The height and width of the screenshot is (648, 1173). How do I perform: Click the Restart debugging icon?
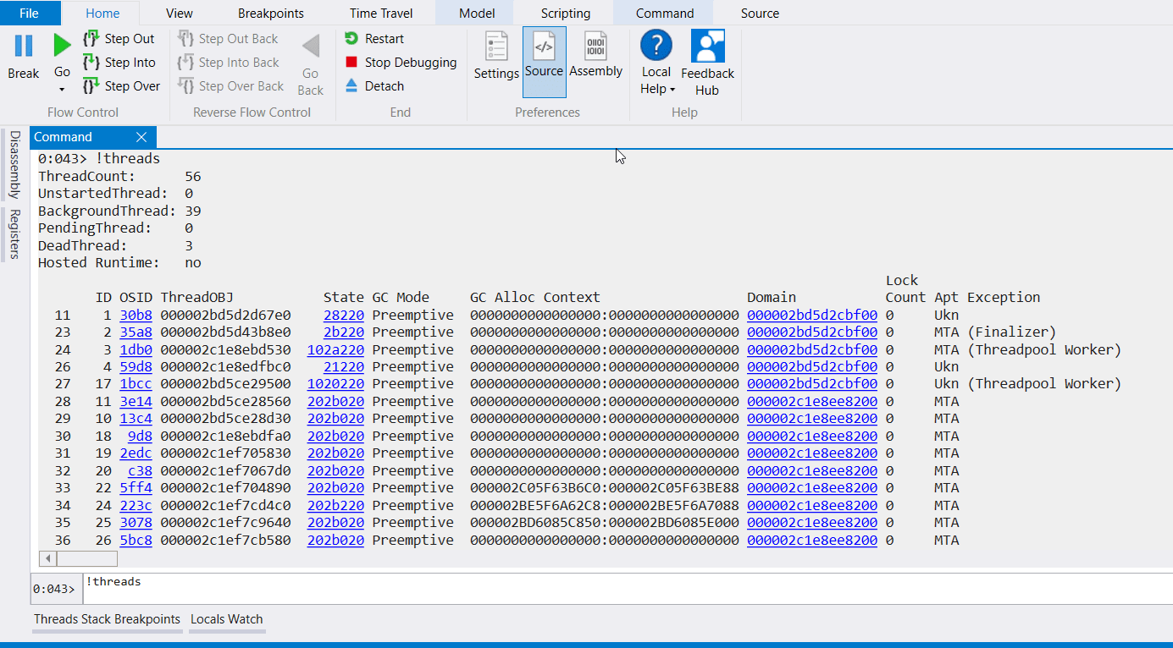(350, 38)
